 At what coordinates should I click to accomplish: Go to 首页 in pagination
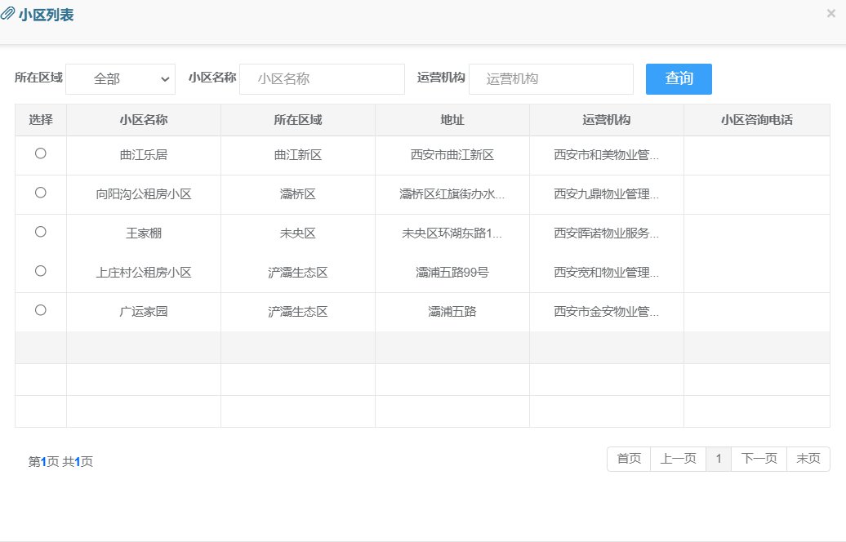(629, 459)
